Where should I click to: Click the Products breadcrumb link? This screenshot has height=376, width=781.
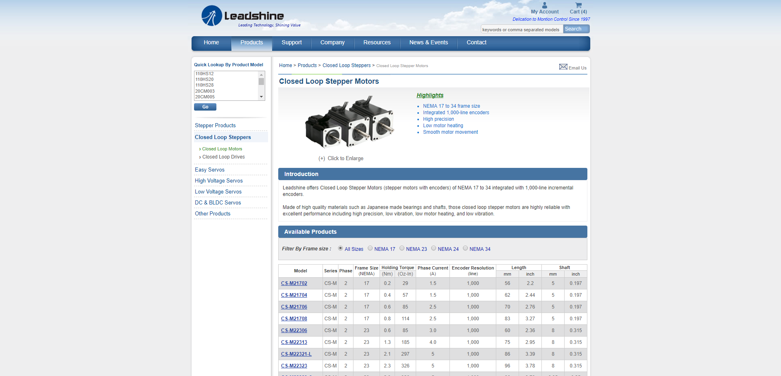[x=307, y=65]
